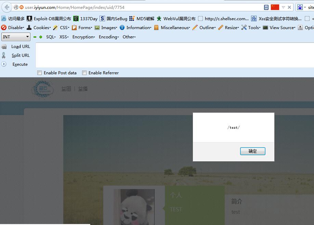Open the HackBar SQL menu
314x225 pixels.
click(51, 37)
